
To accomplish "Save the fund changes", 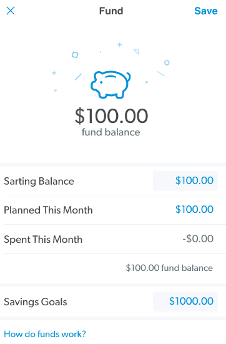I will (x=206, y=11).
